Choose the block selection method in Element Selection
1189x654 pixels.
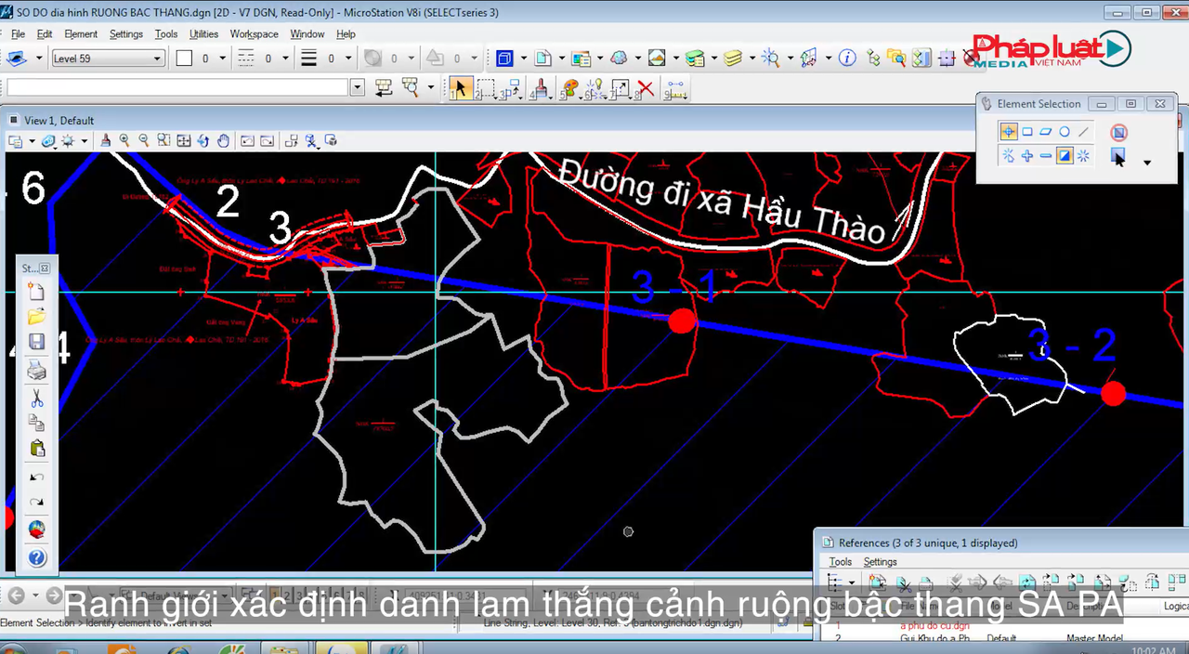click(1027, 131)
